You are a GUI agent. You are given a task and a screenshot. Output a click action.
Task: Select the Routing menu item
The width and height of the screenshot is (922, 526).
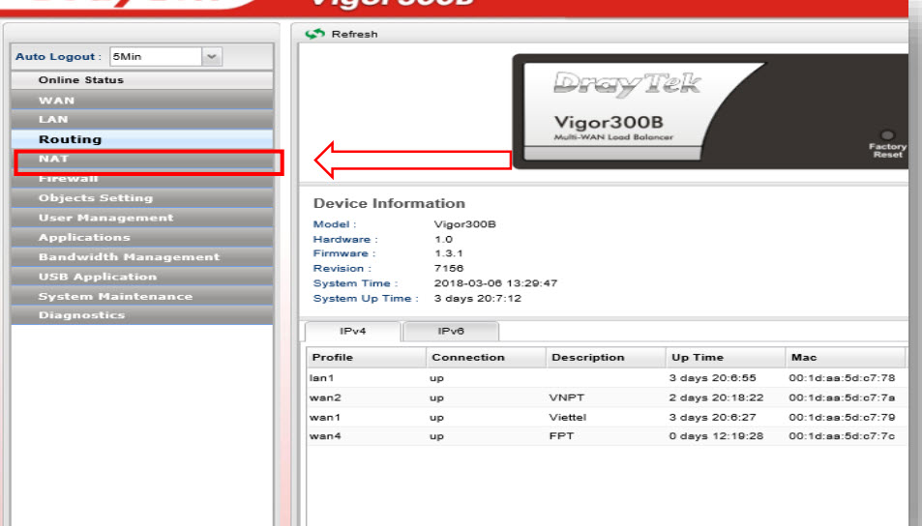[x=70, y=139]
